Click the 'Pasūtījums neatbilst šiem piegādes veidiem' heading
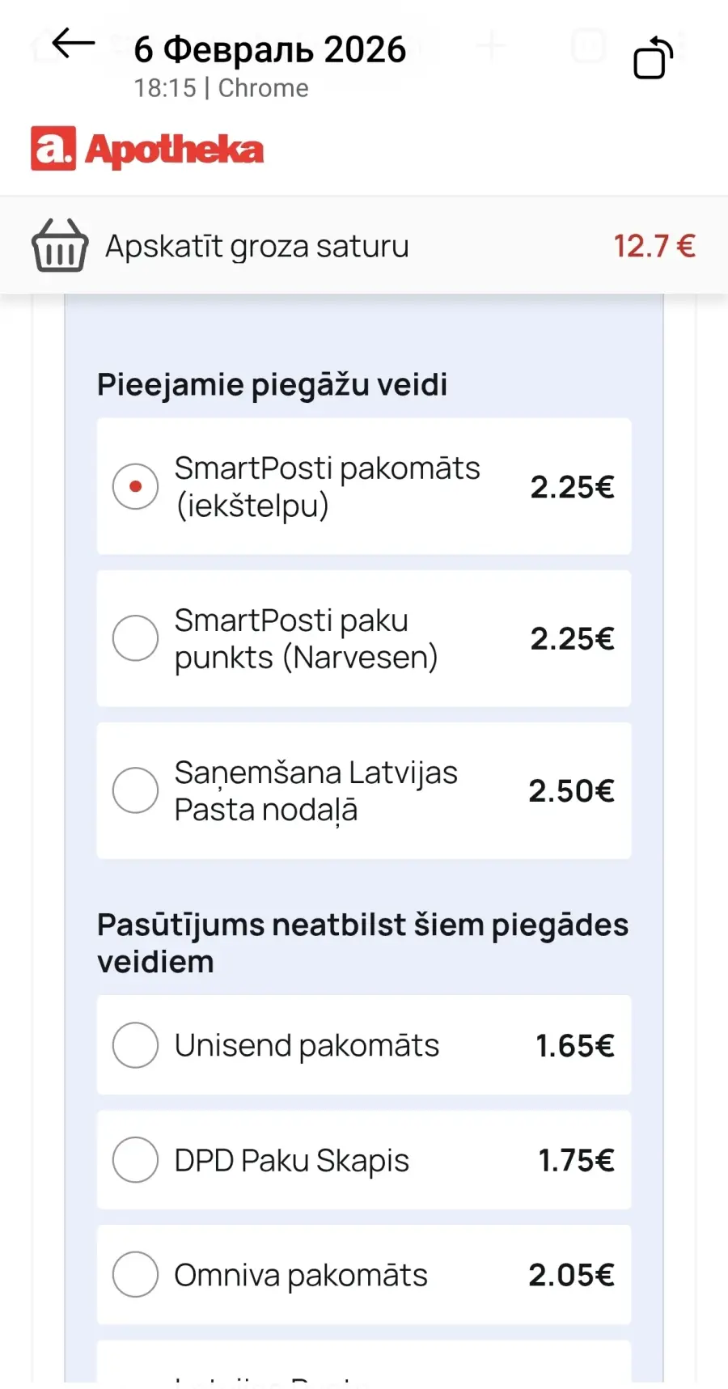Viewport: 728px width, 1389px height. coord(362,942)
